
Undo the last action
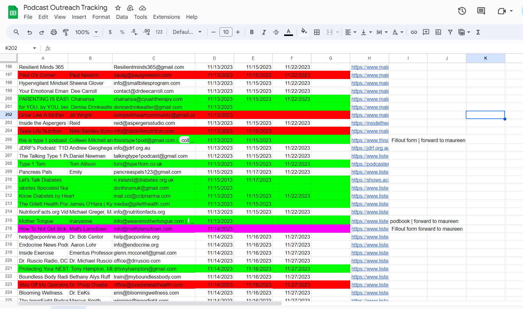30,32
